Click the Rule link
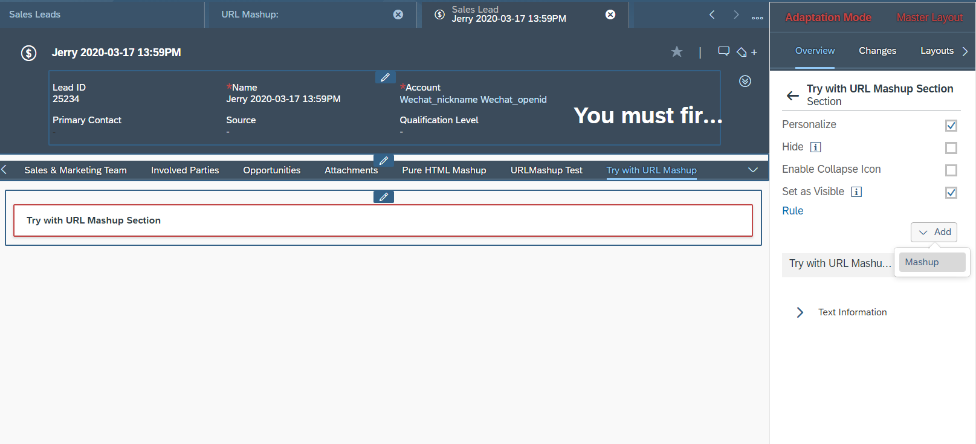This screenshot has height=444, width=976. point(792,211)
